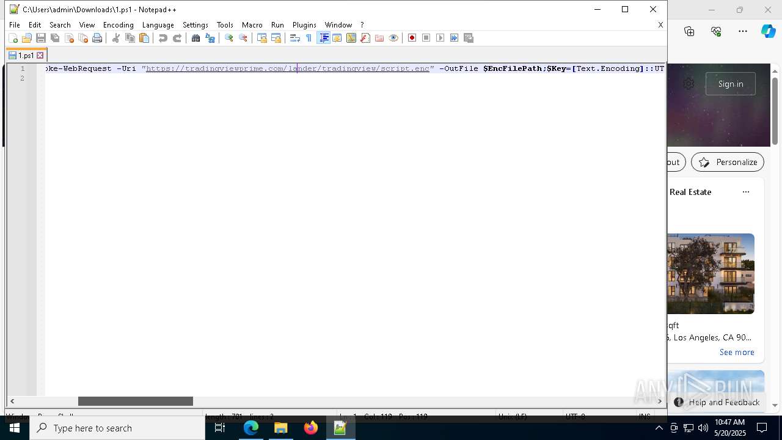The width and height of the screenshot is (782, 440).
Task: Open Real Estate card options ellipsis
Action: coord(745,192)
